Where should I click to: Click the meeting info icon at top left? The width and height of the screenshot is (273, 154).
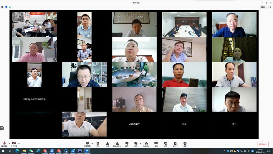pos(2,7)
